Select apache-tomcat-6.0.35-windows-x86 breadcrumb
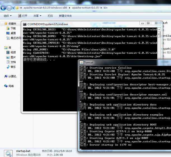This screenshot has width=171, height=157. 45,8
